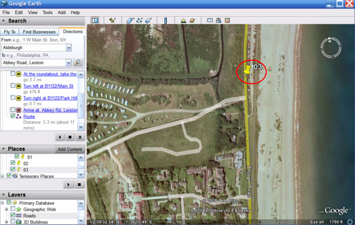Stop the directions tour
The image size is (355, 225).
pyautogui.click(x=70, y=137)
